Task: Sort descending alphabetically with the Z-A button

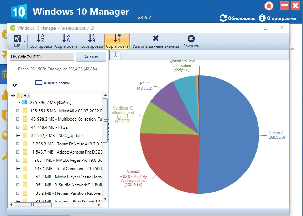Action: [66, 41]
